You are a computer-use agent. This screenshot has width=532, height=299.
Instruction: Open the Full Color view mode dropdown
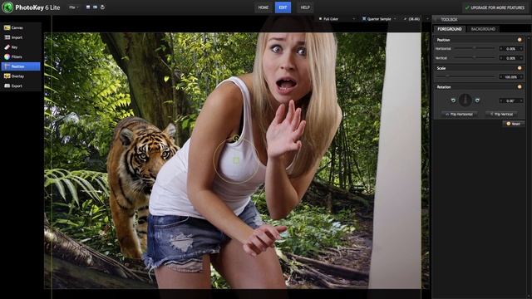[336, 19]
